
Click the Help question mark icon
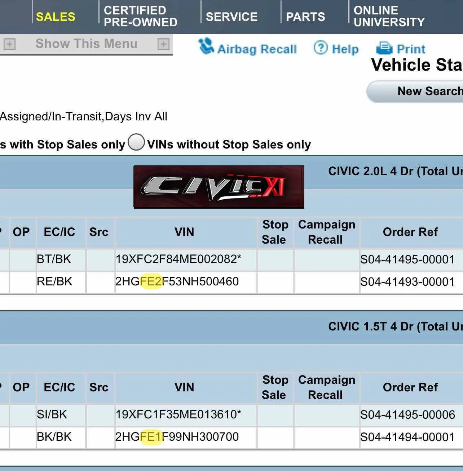pos(320,48)
